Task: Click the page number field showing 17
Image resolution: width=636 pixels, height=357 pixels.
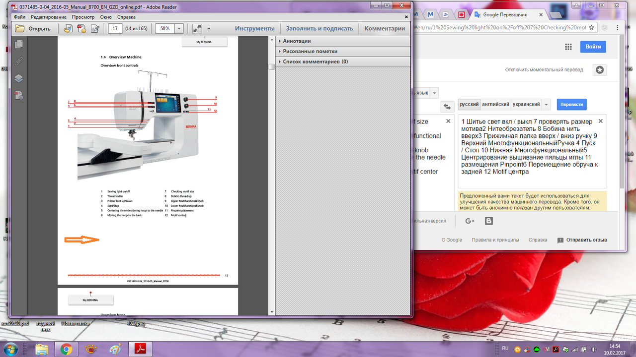Action: tap(115, 28)
